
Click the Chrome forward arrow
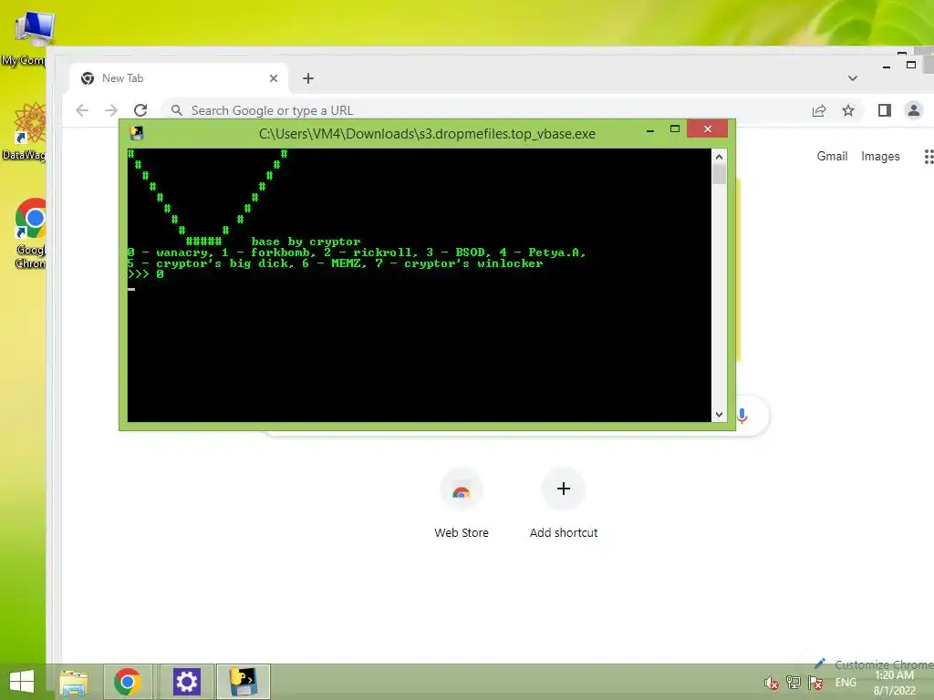(111, 110)
